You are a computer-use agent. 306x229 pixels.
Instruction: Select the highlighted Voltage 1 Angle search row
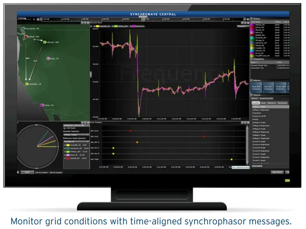[270, 107]
